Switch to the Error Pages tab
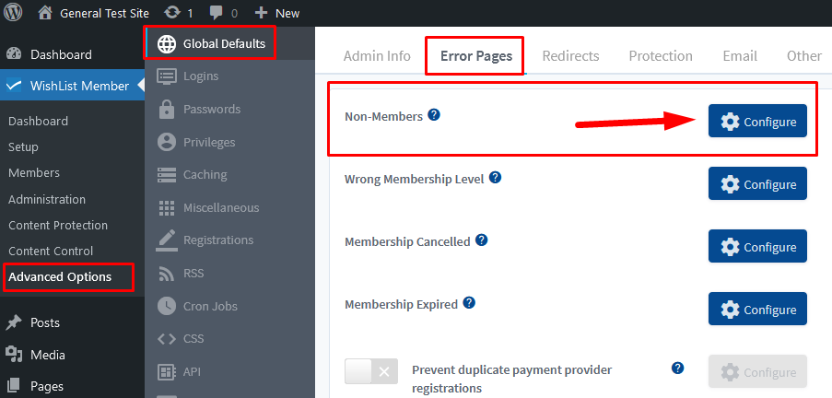 tap(476, 55)
